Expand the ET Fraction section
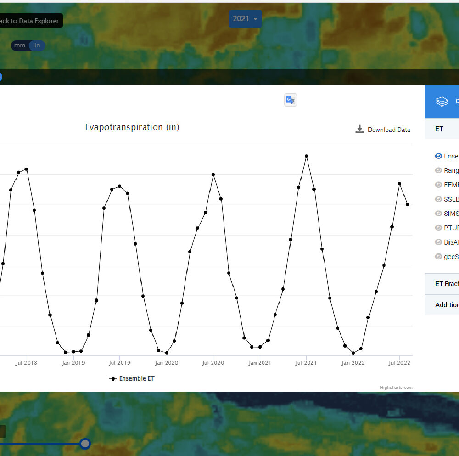The width and height of the screenshot is (459, 456). (445, 284)
